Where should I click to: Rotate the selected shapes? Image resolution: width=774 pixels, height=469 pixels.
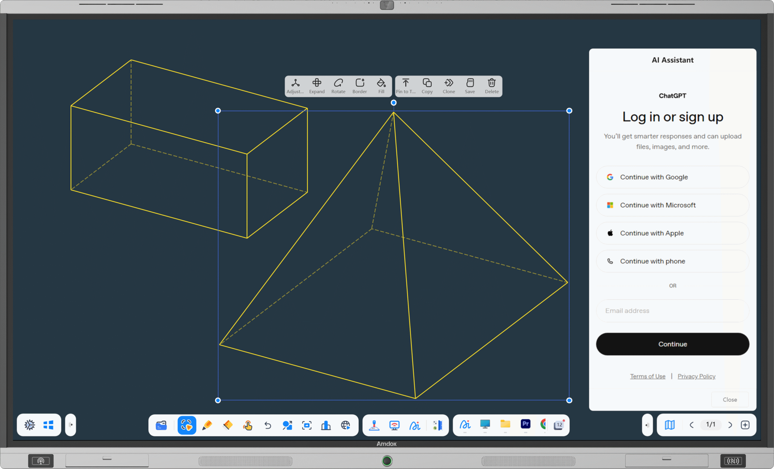(338, 86)
